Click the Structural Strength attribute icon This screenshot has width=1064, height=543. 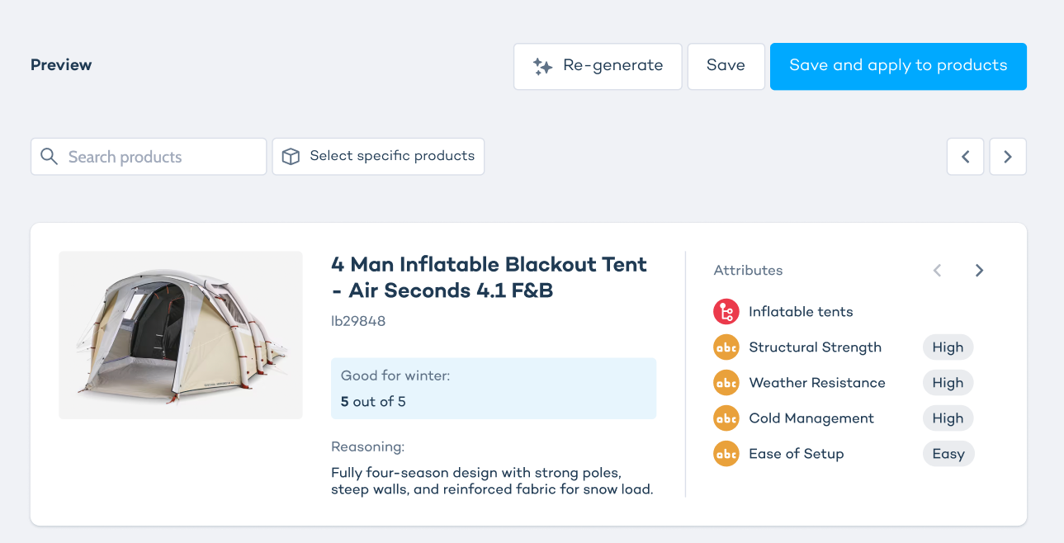[x=726, y=347]
